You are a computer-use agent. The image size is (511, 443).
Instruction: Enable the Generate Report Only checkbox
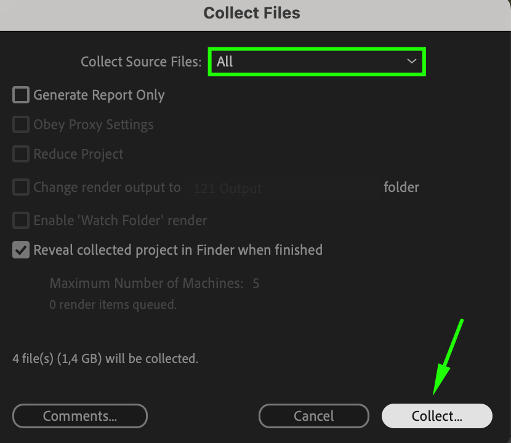[x=21, y=95]
